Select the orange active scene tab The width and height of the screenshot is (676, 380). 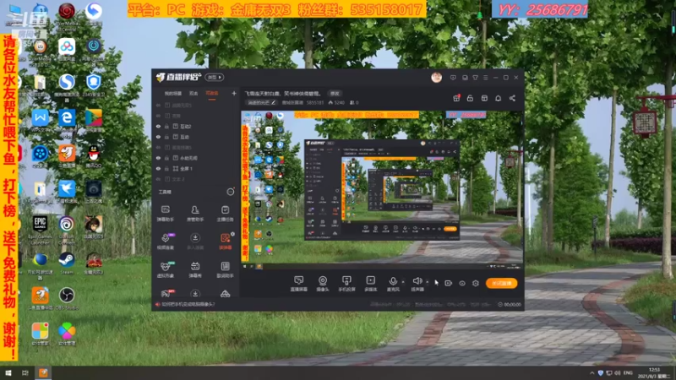(x=212, y=94)
